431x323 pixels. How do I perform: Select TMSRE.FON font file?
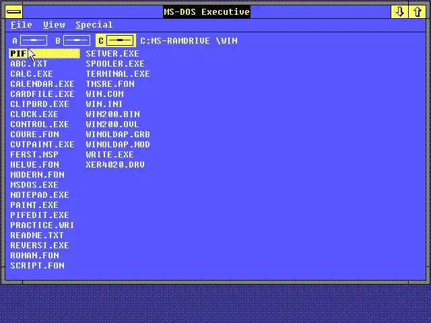pos(110,83)
